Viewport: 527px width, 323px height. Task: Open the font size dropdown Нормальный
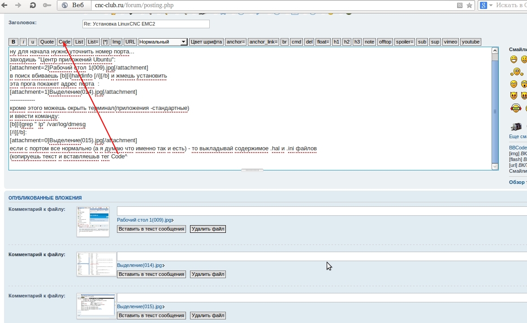(x=163, y=42)
